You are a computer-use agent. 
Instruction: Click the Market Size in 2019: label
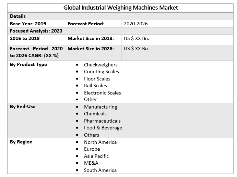coord(91,38)
